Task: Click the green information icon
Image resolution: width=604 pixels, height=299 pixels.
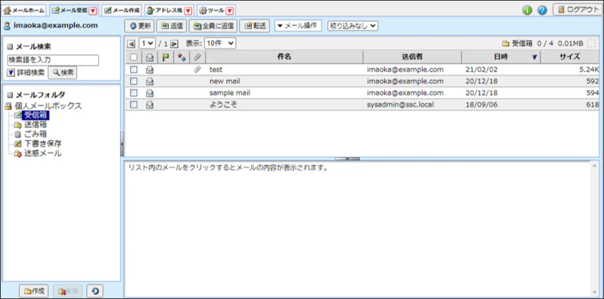Action: tap(527, 10)
